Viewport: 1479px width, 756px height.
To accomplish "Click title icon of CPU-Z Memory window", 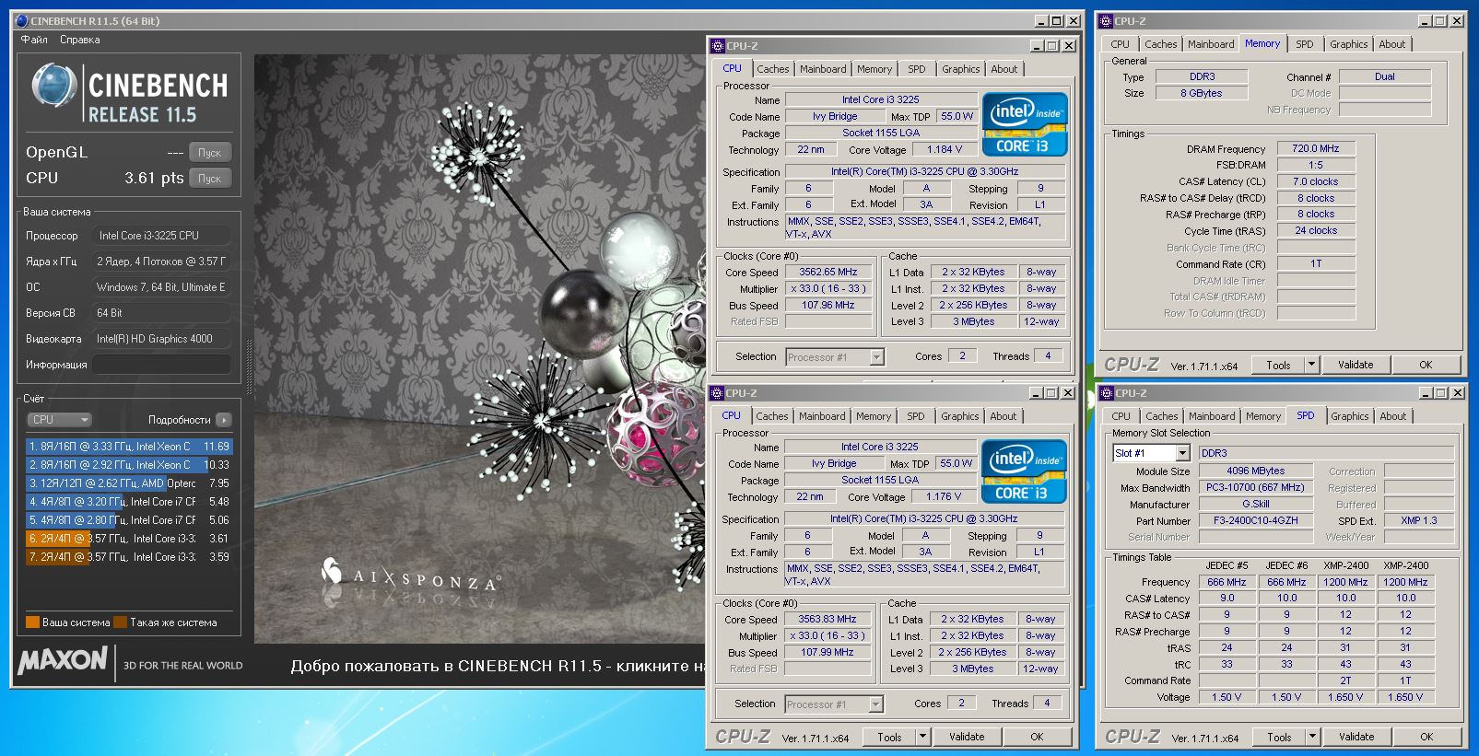I will pos(1107,20).
